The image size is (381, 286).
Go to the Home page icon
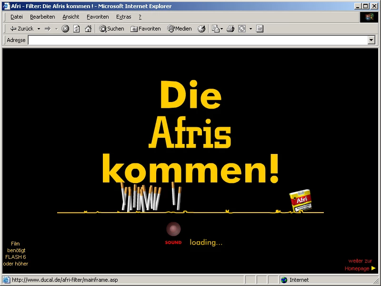pyautogui.click(x=88, y=29)
